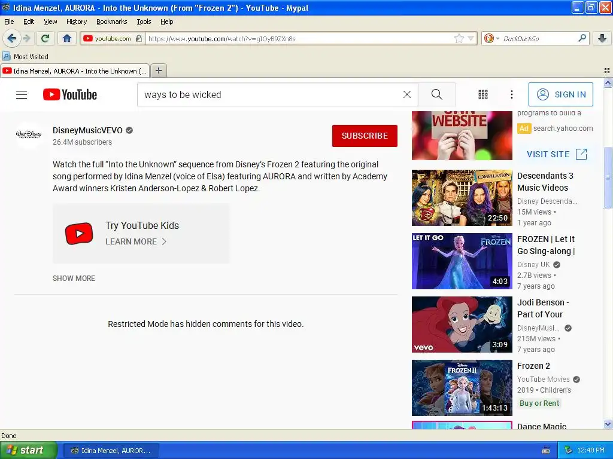
Task: Open the Descendants 3 Music Videos thumbnail
Action: (462, 197)
